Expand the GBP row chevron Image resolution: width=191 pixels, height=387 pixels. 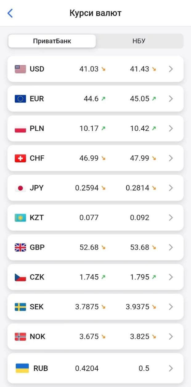tap(171, 247)
